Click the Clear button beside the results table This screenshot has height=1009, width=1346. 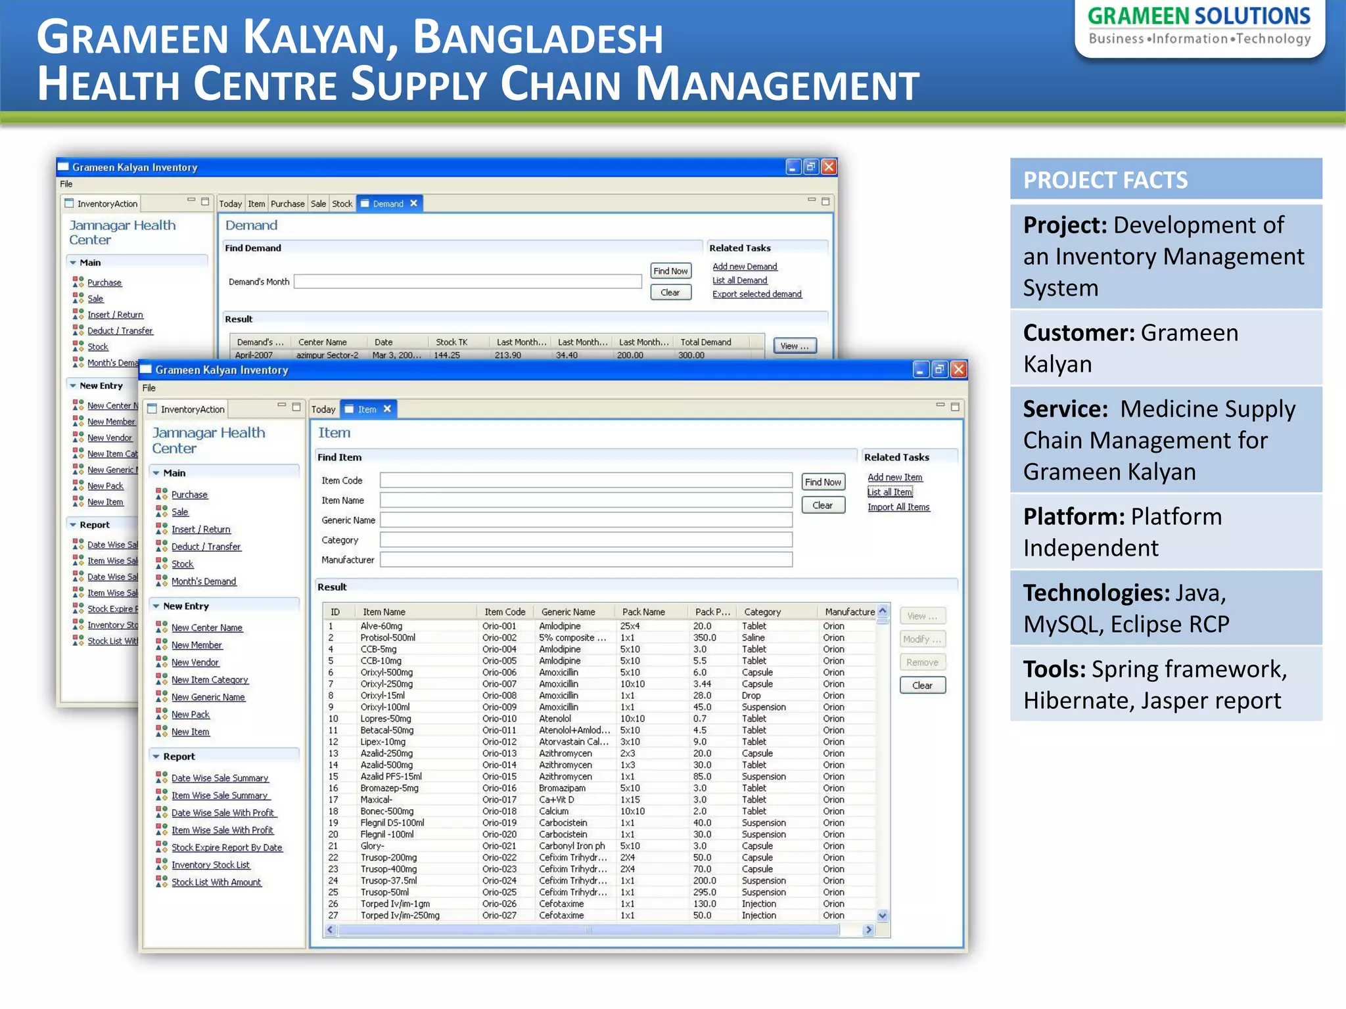pos(922,685)
